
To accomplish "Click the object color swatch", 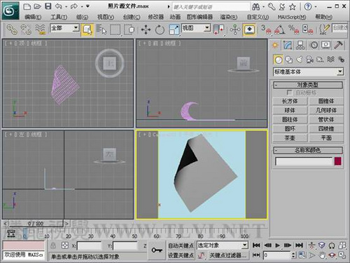I will click(x=338, y=161).
